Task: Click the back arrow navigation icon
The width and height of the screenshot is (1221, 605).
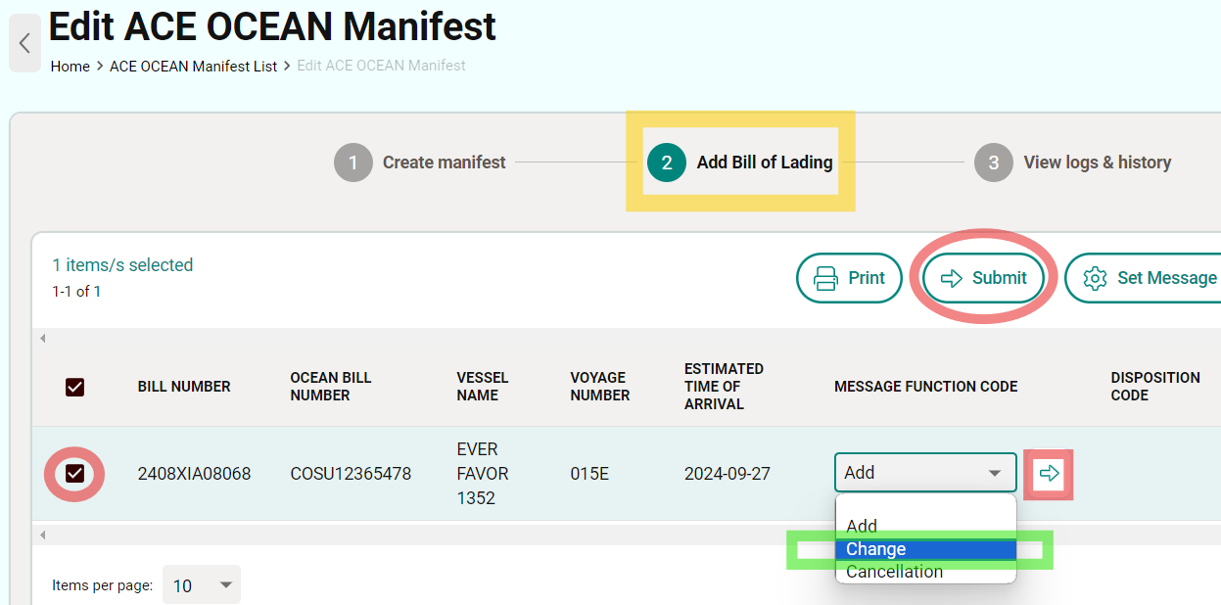Action: tap(23, 43)
